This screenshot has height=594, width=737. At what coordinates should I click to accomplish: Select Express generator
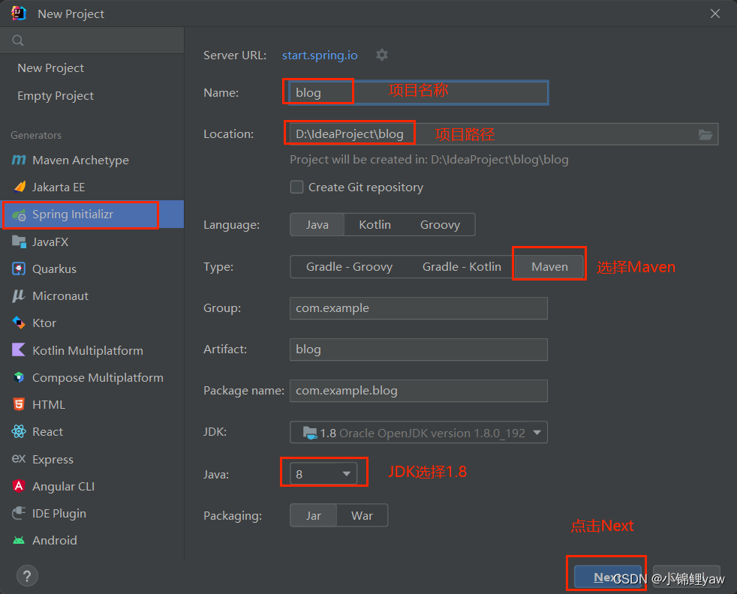pyautogui.click(x=92, y=459)
